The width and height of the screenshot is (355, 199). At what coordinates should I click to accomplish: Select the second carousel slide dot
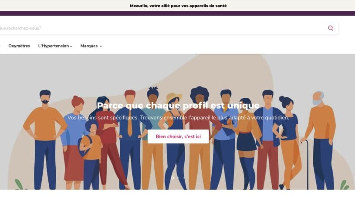click(178, 178)
